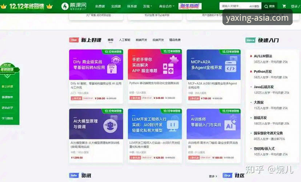Image resolution: width=301 pixels, height=182 pixels.
Task: Select the 前端开发 course tab
Action: click(141, 40)
